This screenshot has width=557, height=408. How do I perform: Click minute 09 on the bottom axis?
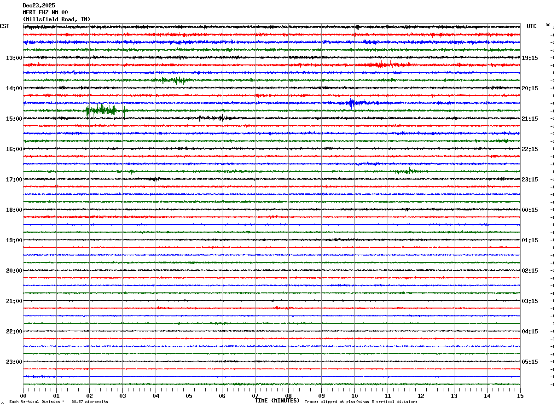[321, 396]
